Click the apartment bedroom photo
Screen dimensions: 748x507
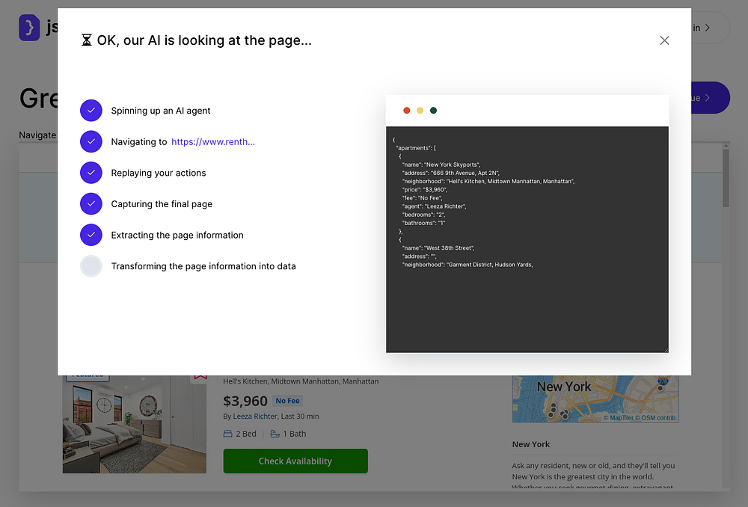[x=135, y=425]
